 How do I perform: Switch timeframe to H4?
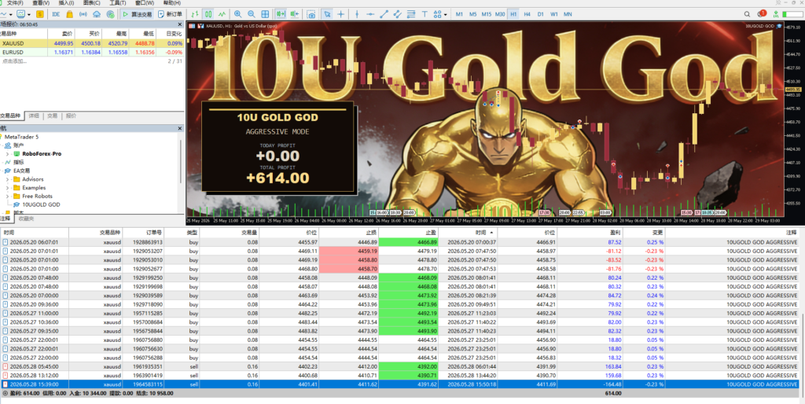(x=527, y=14)
